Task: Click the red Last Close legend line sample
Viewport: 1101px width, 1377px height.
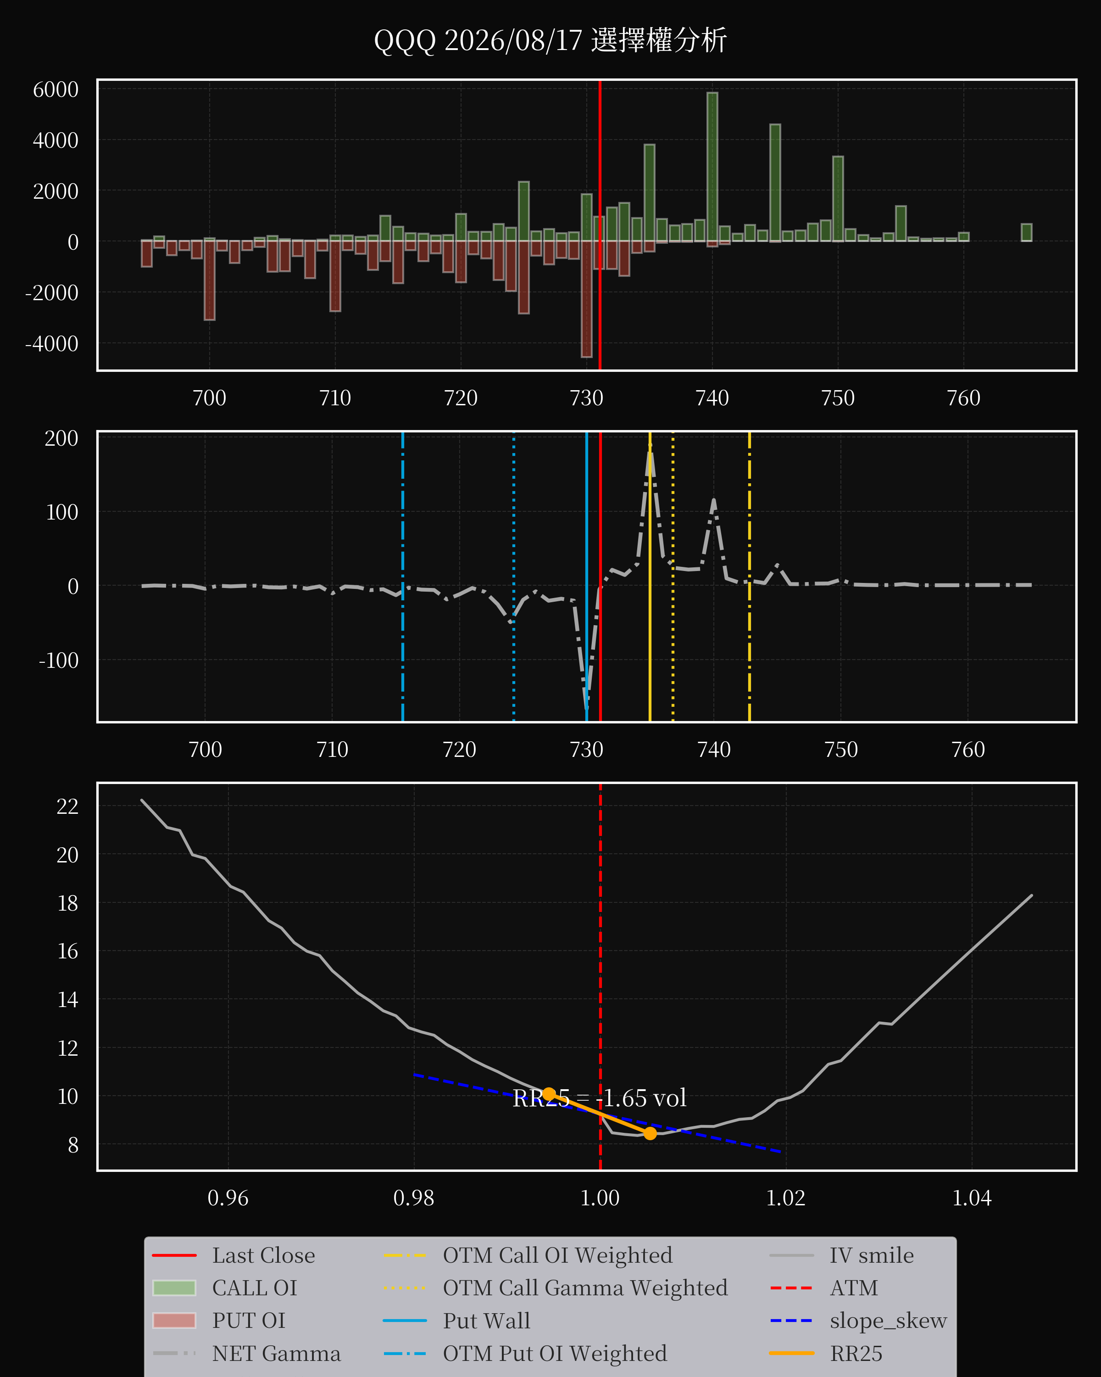Action: [174, 1255]
